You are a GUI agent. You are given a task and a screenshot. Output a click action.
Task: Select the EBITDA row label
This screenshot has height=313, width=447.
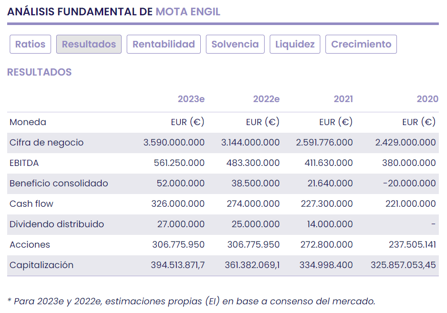pyautogui.click(x=24, y=163)
